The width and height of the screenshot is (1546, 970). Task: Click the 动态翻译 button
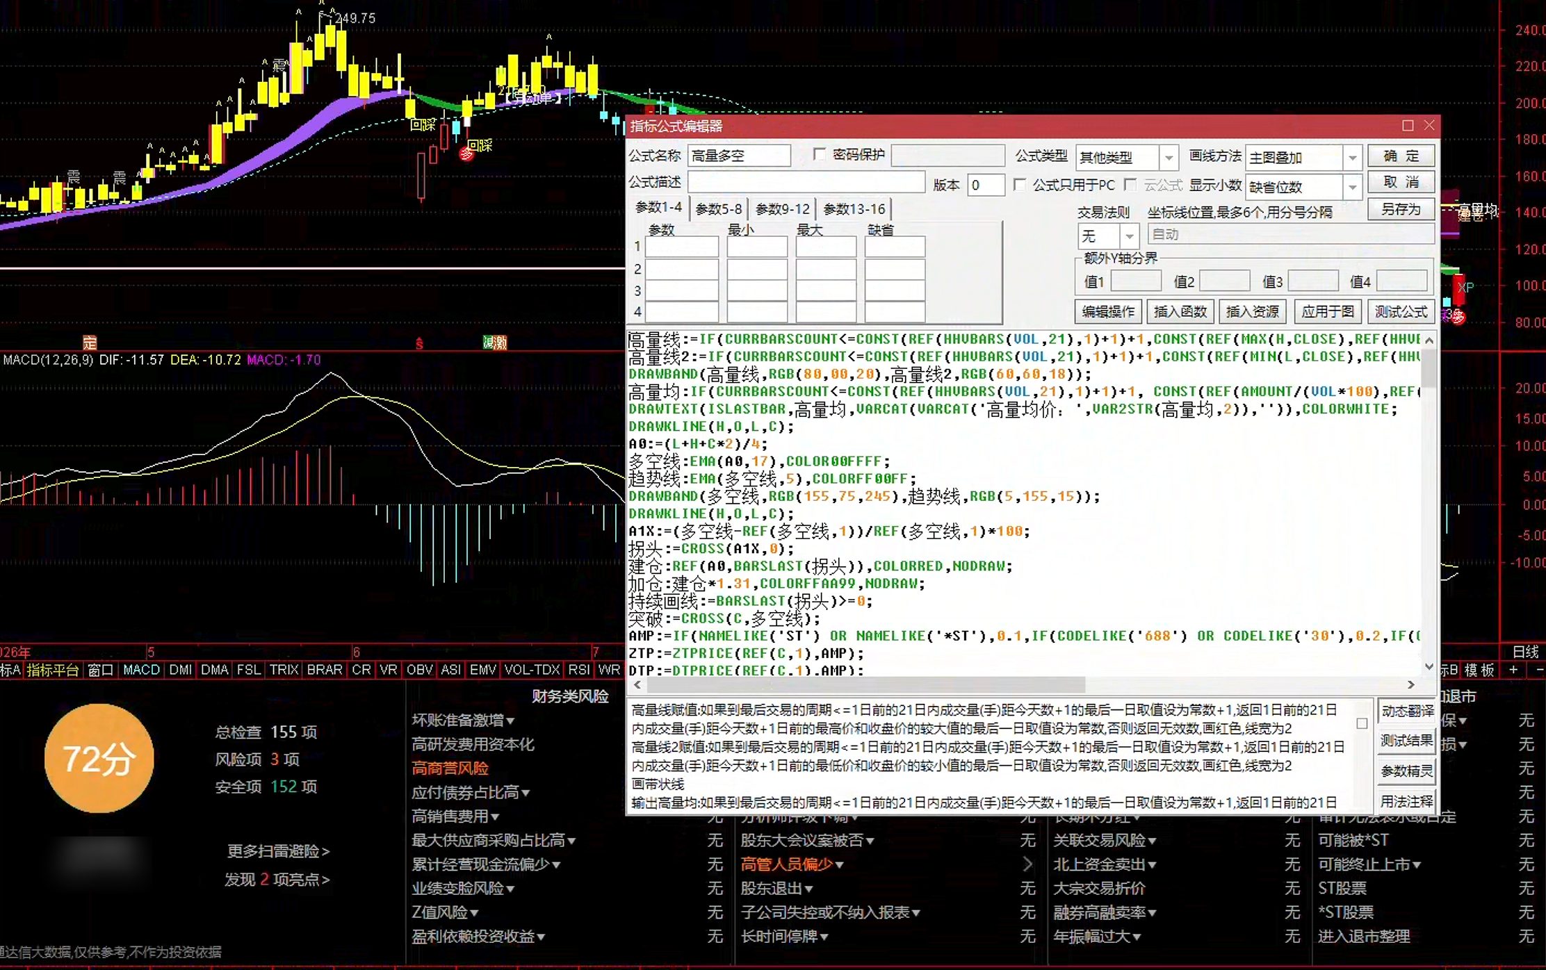pyautogui.click(x=1407, y=712)
